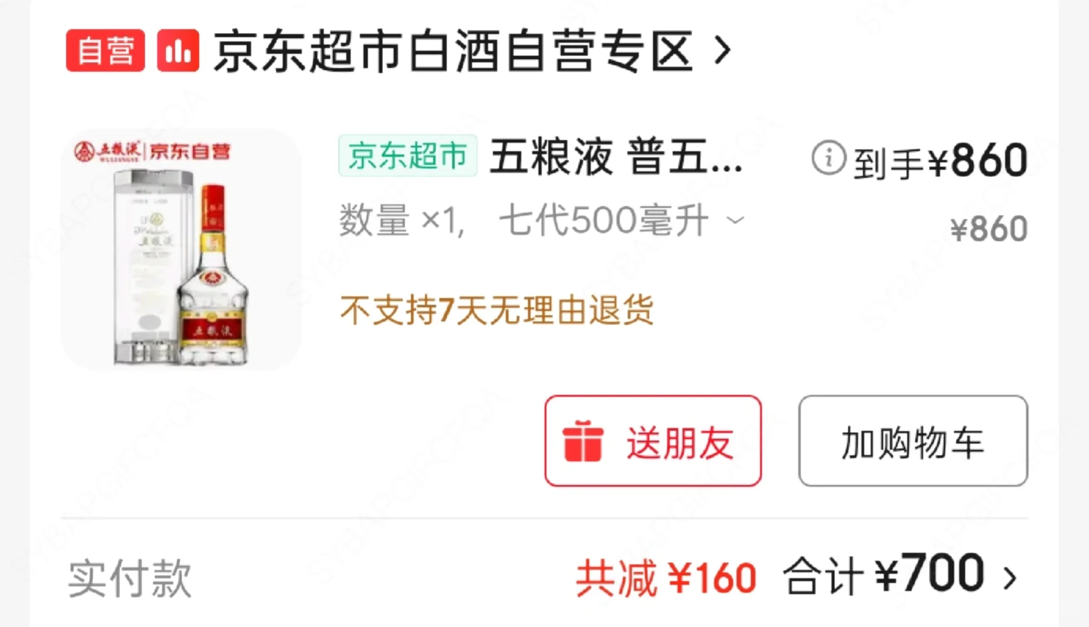Tap the 数量 ×1 quantity text
The image size is (1089, 627).
coord(402,220)
